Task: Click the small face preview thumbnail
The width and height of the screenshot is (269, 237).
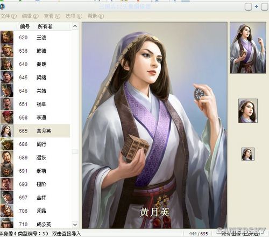Action: click(x=248, y=154)
